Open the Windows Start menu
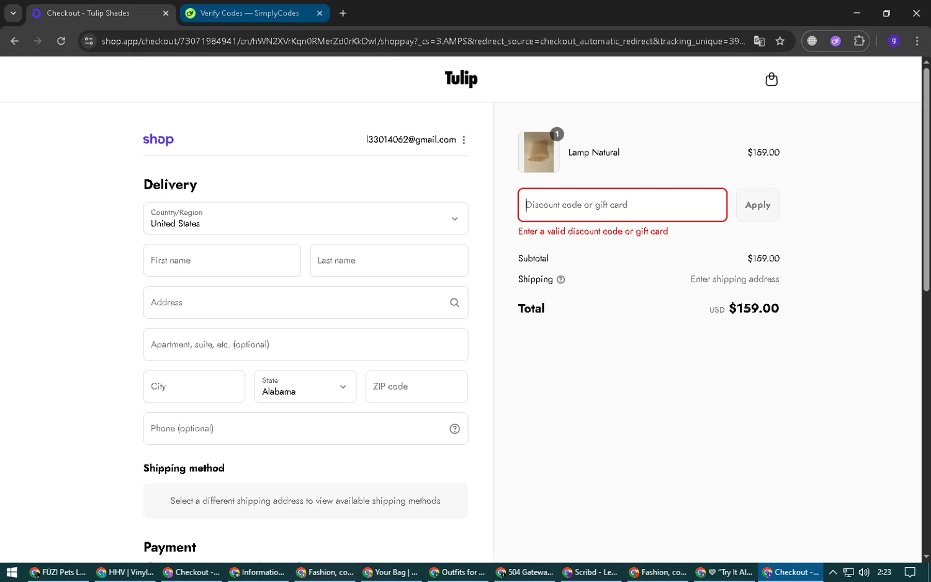The width and height of the screenshot is (931, 582). click(11, 572)
